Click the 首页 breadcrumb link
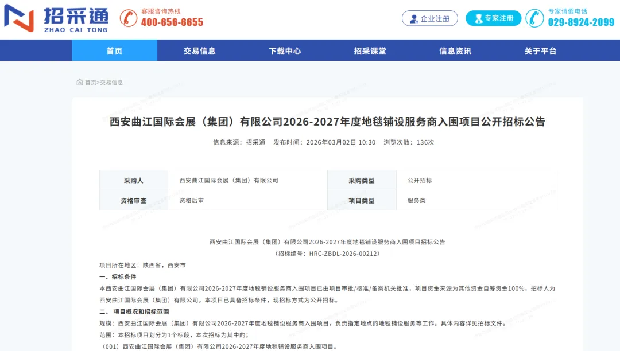 (x=91, y=83)
